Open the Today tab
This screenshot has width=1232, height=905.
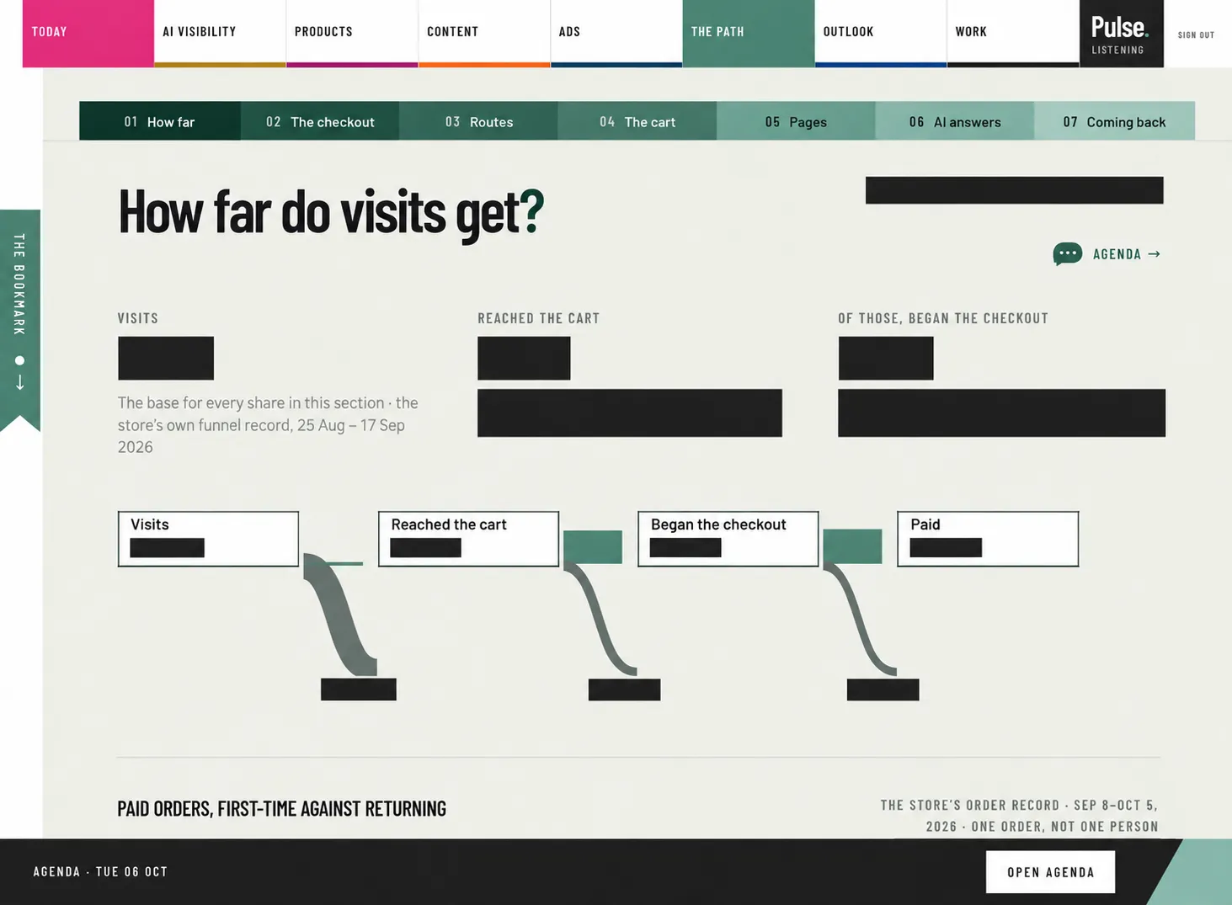[88, 33]
